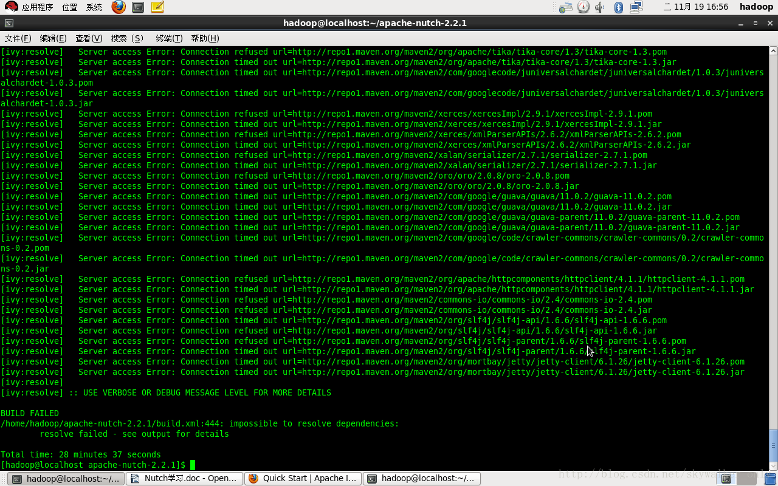Switch to Nutch学习.doc OpenOffice window
Image resolution: width=778 pixels, height=486 pixels.
coord(184,479)
